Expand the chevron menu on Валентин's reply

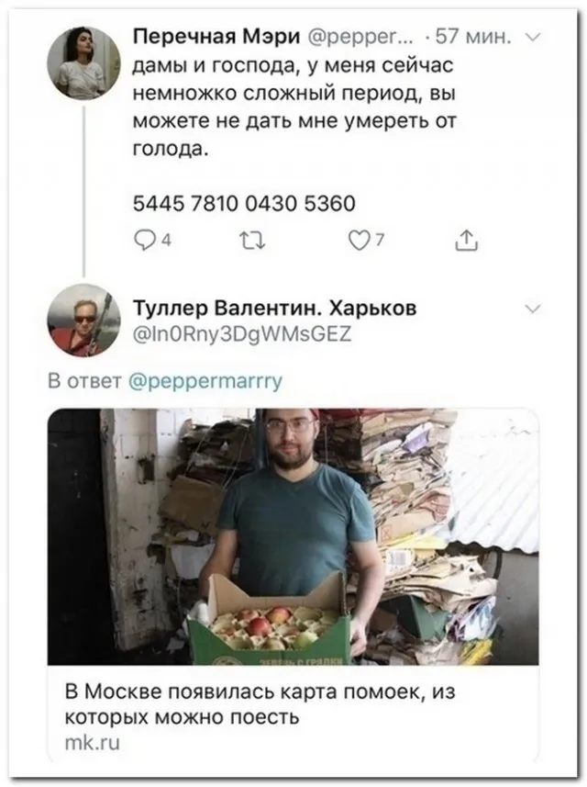[533, 309]
